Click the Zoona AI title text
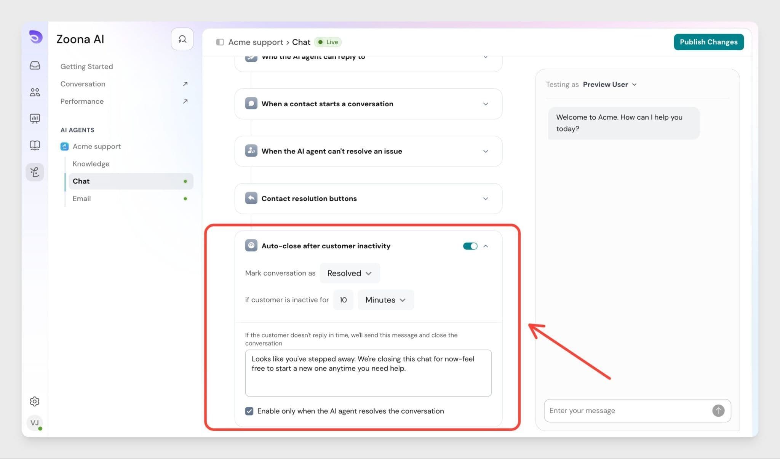 [x=80, y=39]
